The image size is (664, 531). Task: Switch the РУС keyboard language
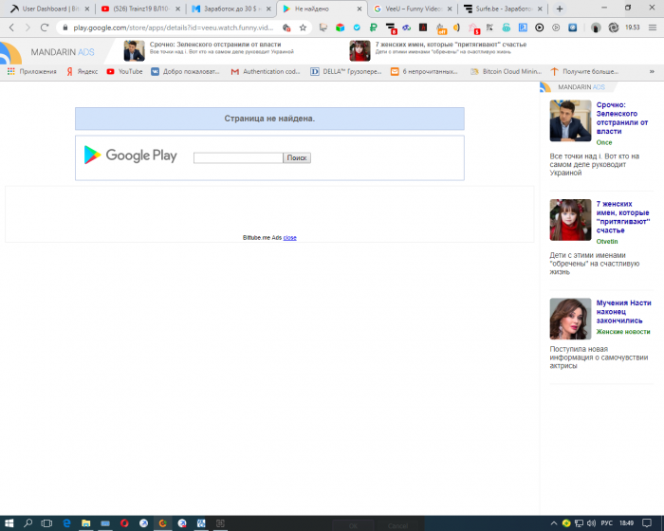pos(606,523)
